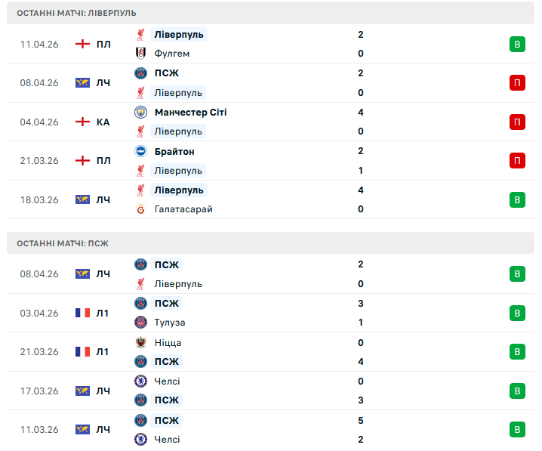Screen dimensions: 542x451
Task: Click Chelsea crest in 17.03.26 match
Action: (x=140, y=381)
